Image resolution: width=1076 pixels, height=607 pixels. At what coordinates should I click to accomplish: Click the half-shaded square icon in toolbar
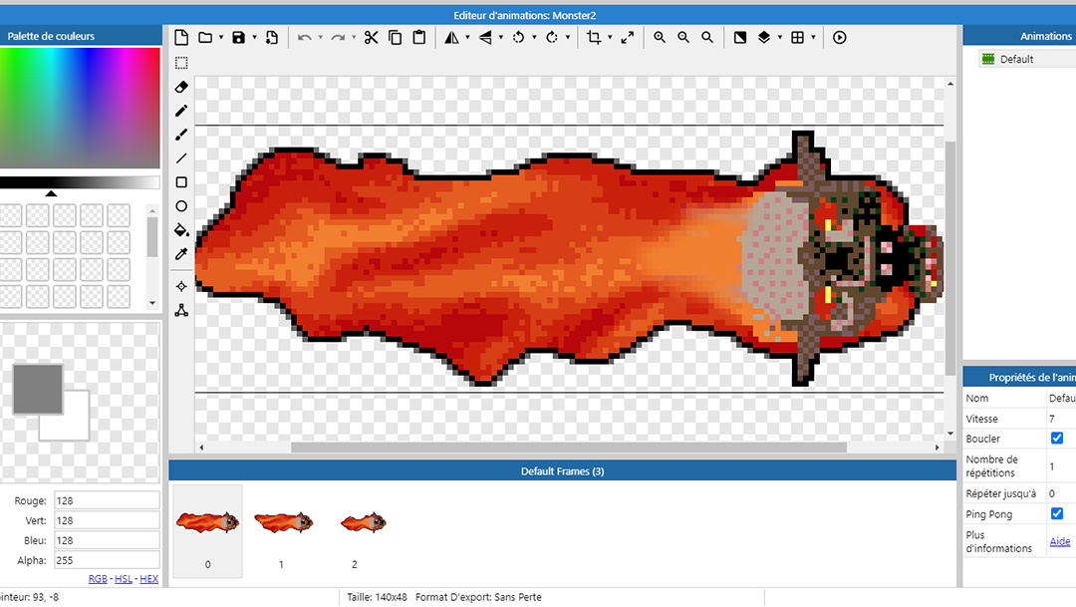[x=739, y=37]
